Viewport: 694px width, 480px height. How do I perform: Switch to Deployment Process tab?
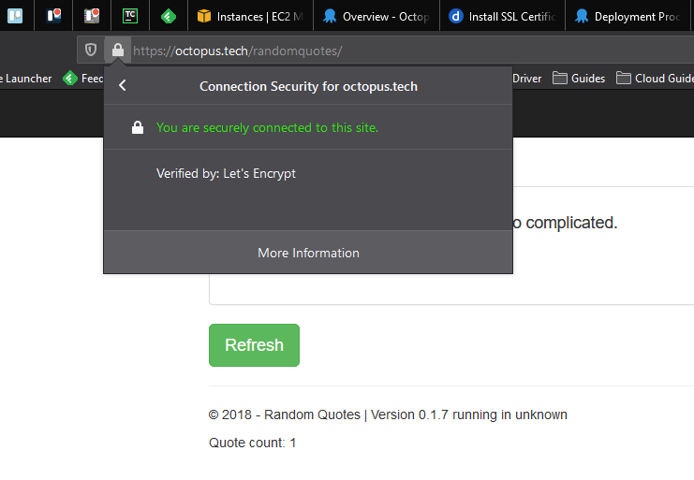tap(628, 16)
